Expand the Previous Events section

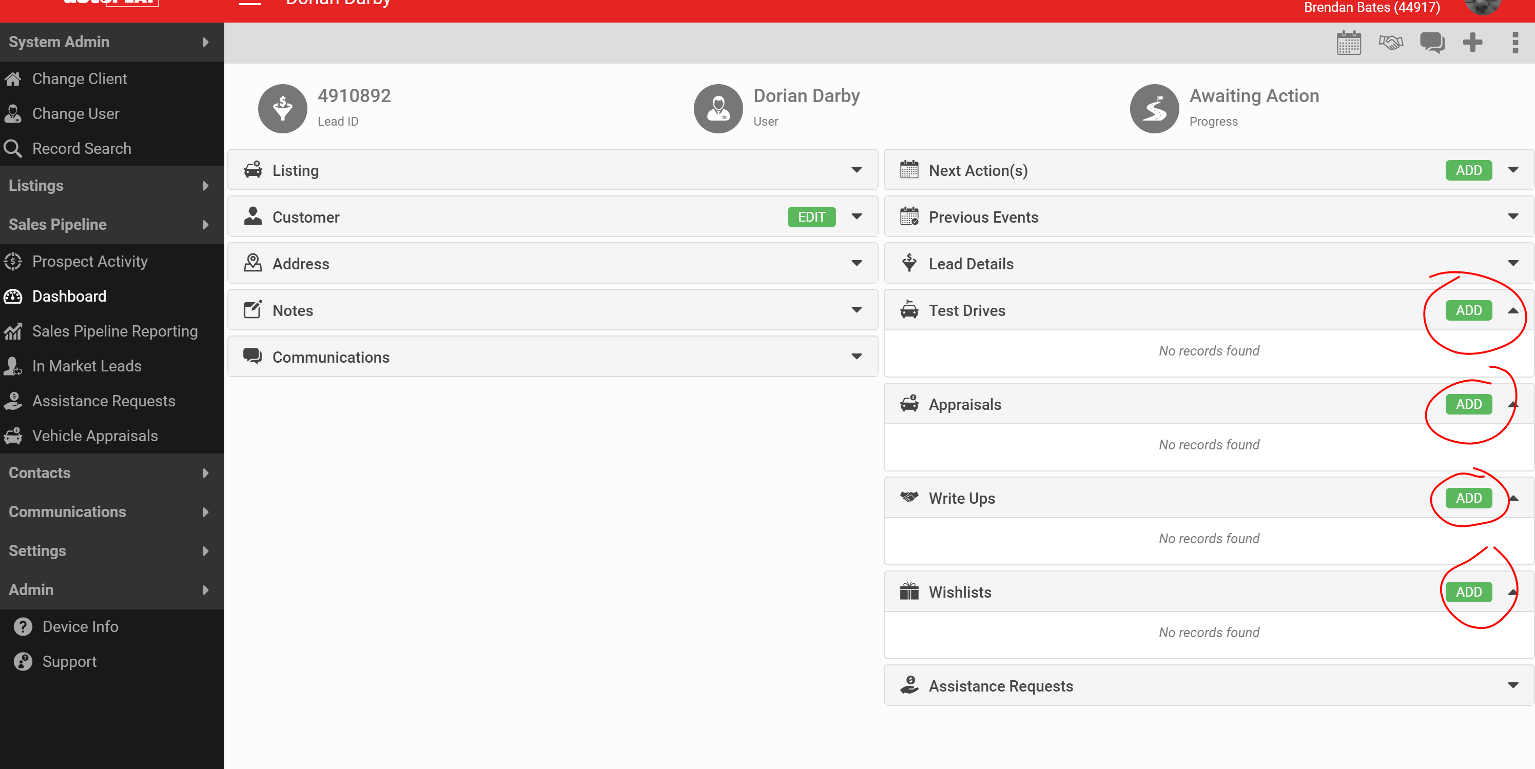(x=1512, y=217)
